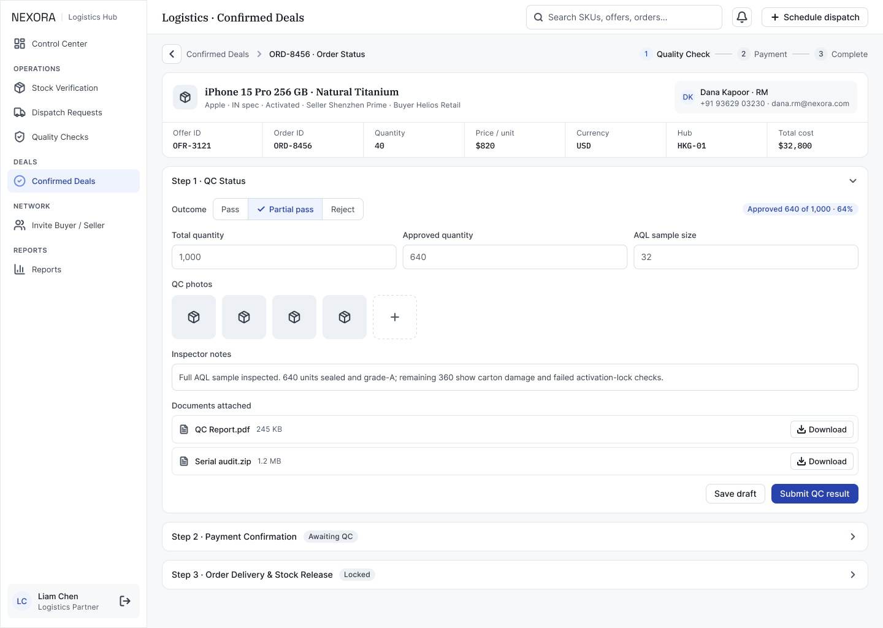Open Control Center in the sidebar
Screen dimensions: 883x628
point(74,44)
